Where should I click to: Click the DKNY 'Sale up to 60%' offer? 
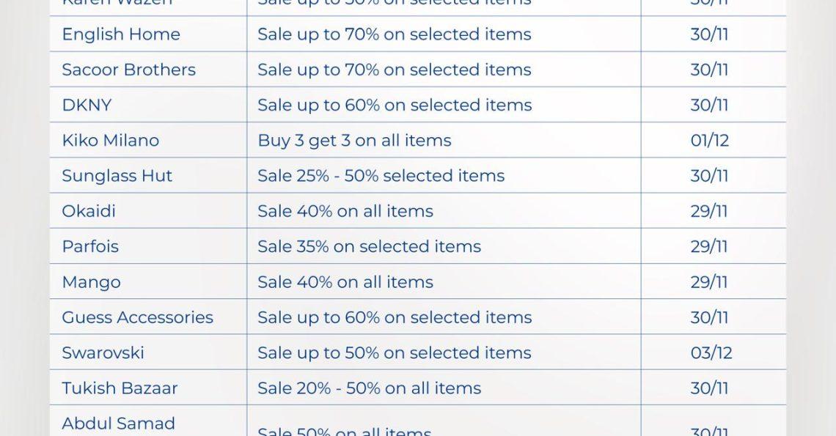click(394, 105)
